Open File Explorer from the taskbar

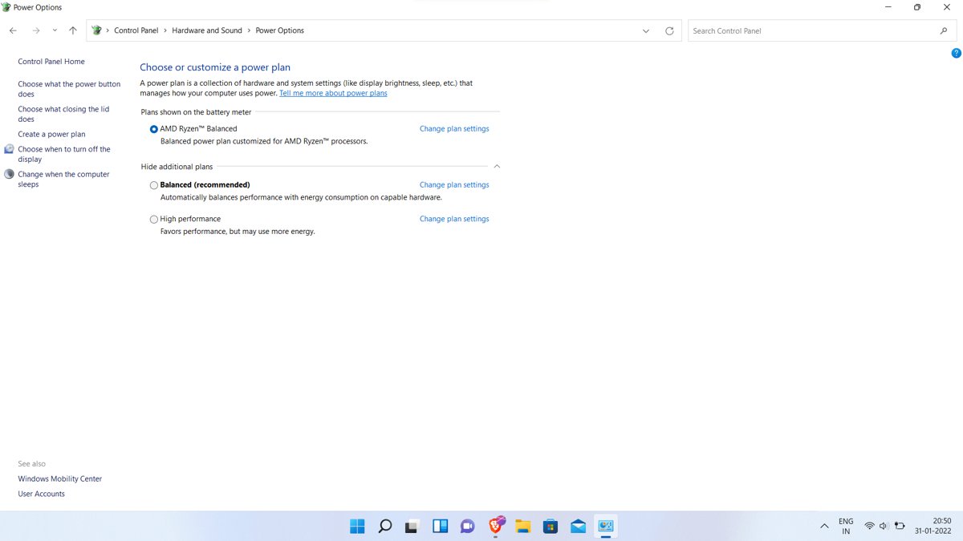point(523,526)
